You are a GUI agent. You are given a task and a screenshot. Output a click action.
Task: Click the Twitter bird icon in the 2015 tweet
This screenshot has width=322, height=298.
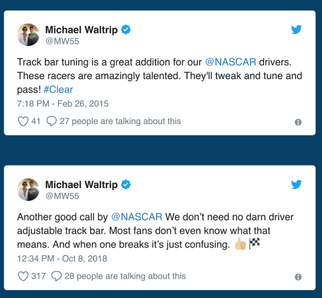pyautogui.click(x=296, y=30)
